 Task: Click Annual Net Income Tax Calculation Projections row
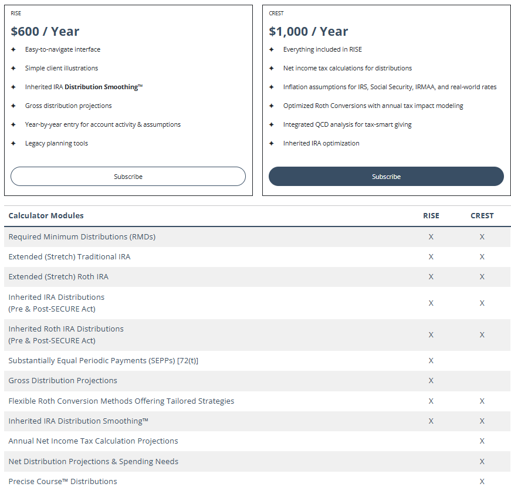(93, 441)
